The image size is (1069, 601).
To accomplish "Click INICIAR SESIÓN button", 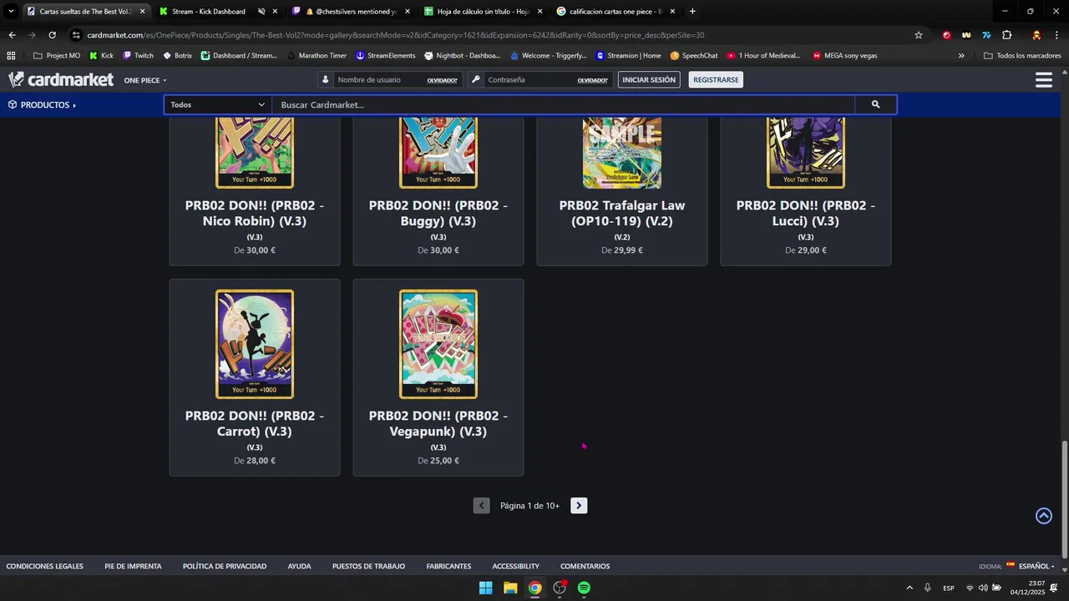I will (x=649, y=79).
